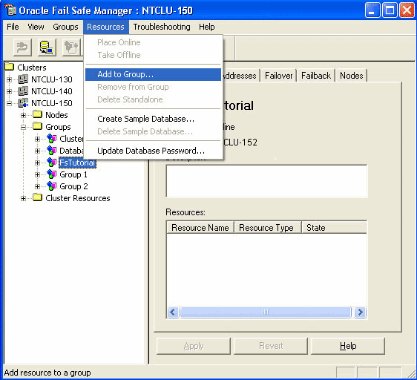Click the right scroll arrow in resources list
417x380 pixels.
[x=360, y=312]
